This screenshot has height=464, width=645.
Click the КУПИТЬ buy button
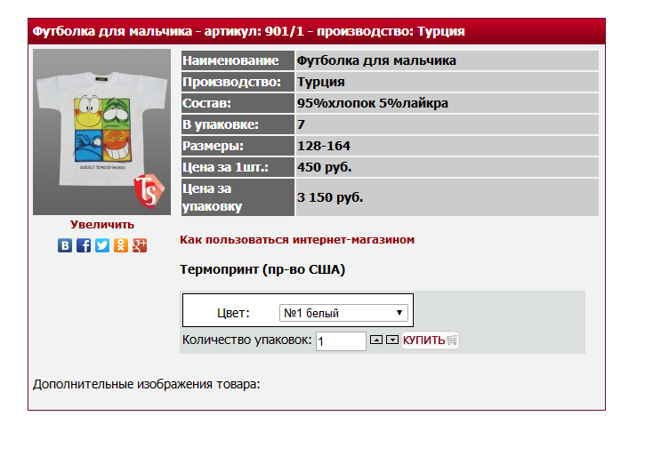tap(430, 340)
